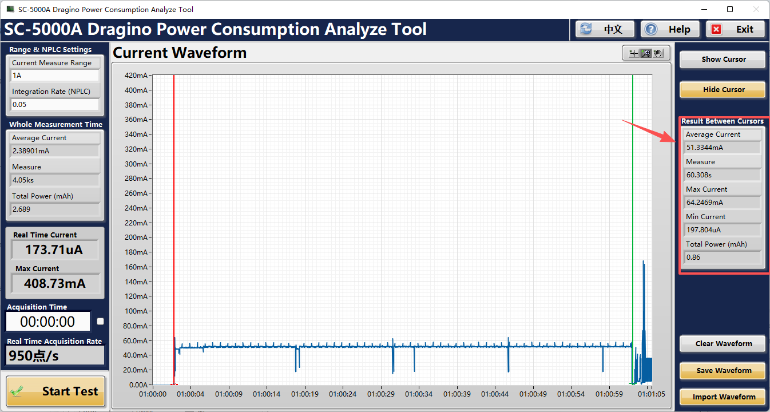Click the cursor Average Current value 51.3344mA

point(723,148)
